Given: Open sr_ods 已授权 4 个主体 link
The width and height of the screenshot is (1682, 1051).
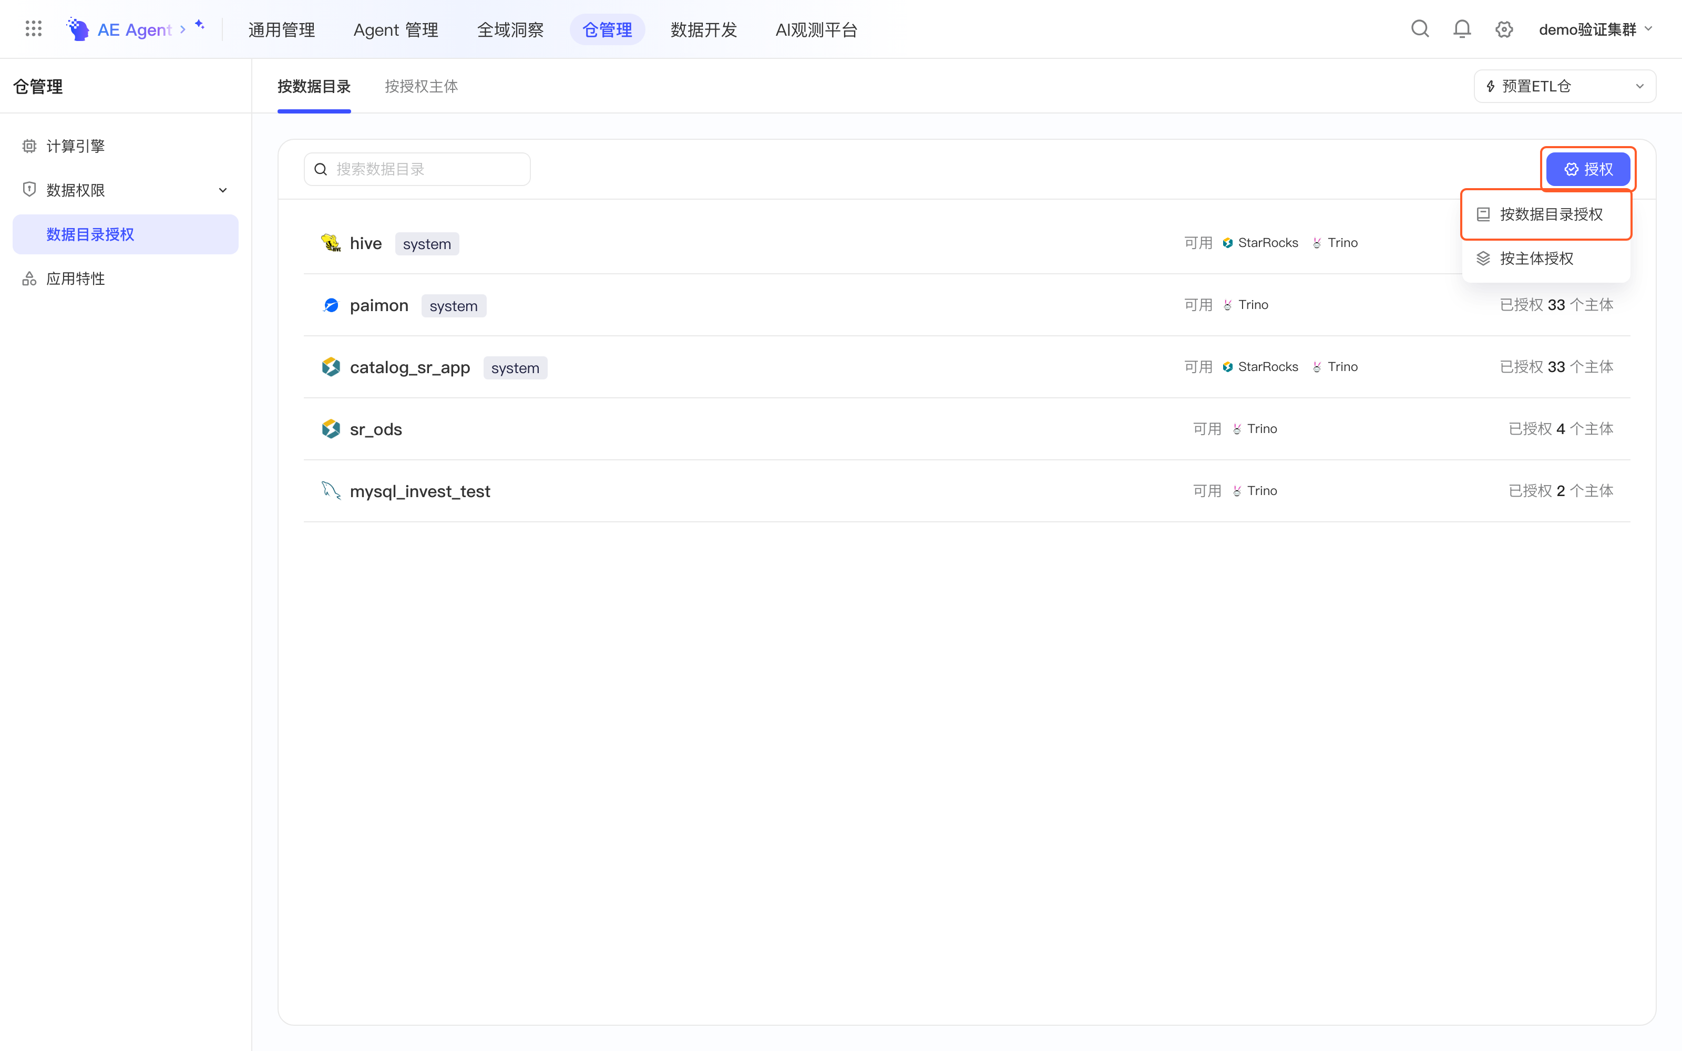Looking at the screenshot, I should coord(1561,429).
